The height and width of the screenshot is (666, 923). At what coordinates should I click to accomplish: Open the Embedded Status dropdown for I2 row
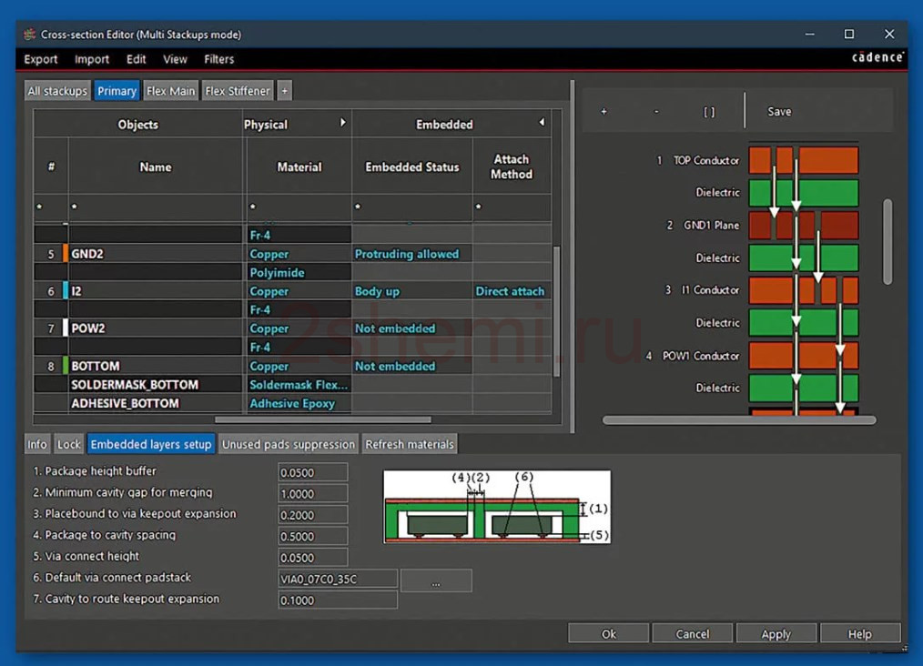[411, 291]
